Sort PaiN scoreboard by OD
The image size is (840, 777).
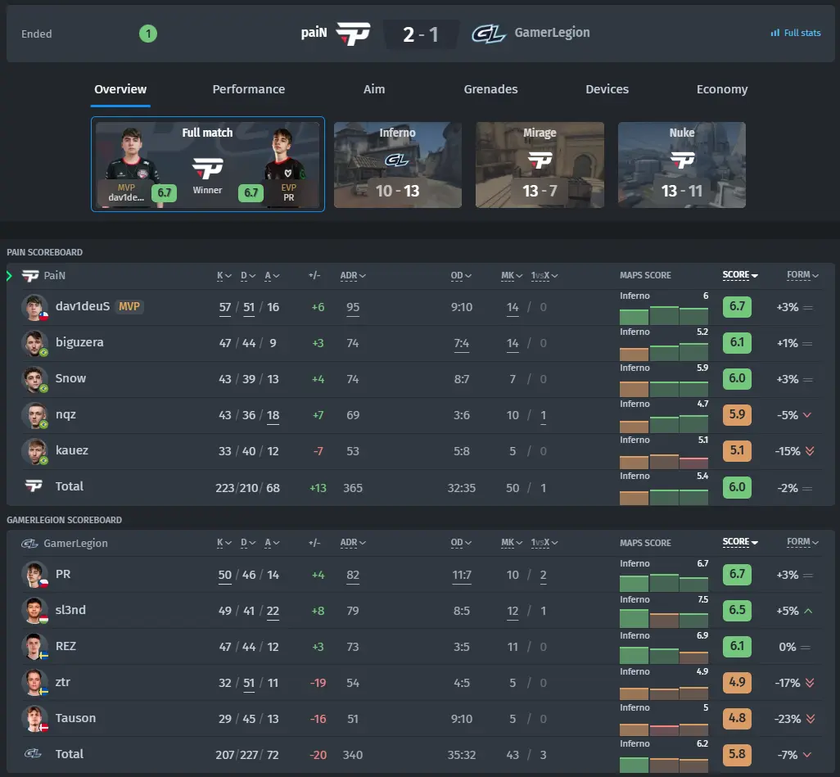point(461,275)
